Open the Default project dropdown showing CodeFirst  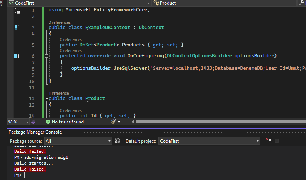pos(209,141)
